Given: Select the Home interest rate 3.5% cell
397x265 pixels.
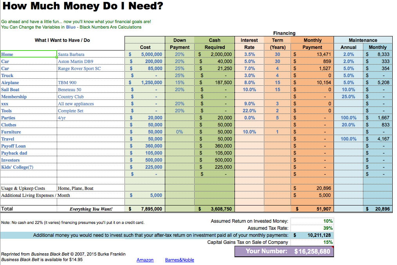Looking at the screenshot, I should coord(249,54).
